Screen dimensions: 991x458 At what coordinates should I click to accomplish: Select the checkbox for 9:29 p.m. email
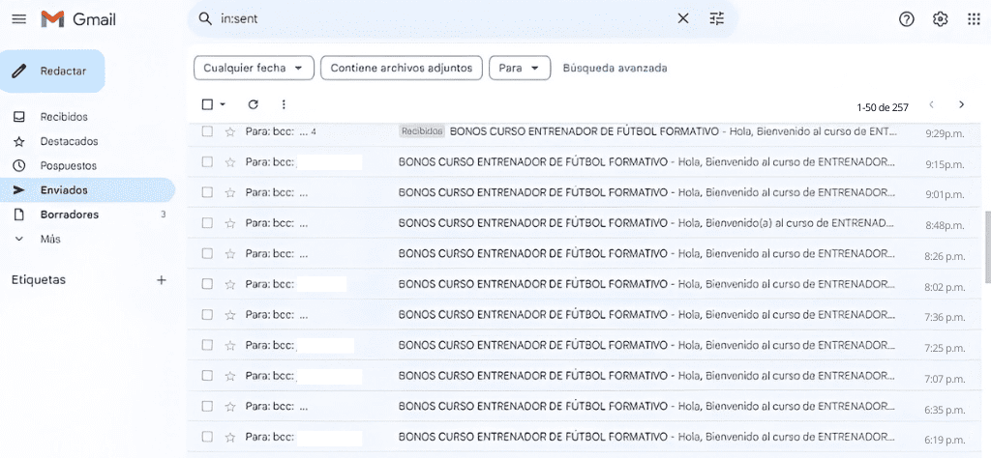click(x=207, y=131)
